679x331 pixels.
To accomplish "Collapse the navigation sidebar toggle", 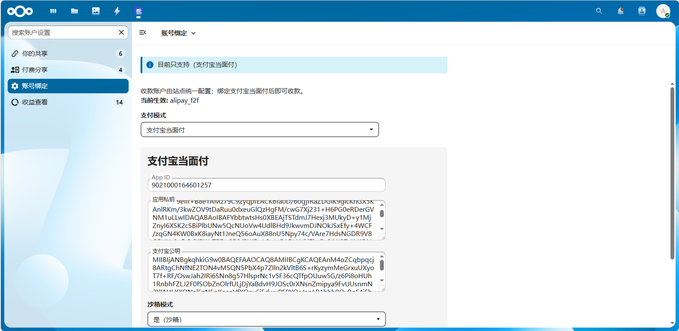I will pyautogui.click(x=143, y=32).
